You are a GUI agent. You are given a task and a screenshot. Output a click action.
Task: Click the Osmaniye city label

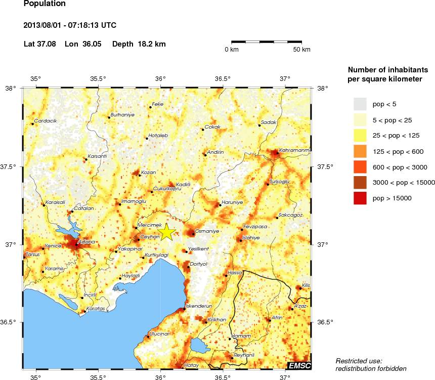click(x=207, y=231)
